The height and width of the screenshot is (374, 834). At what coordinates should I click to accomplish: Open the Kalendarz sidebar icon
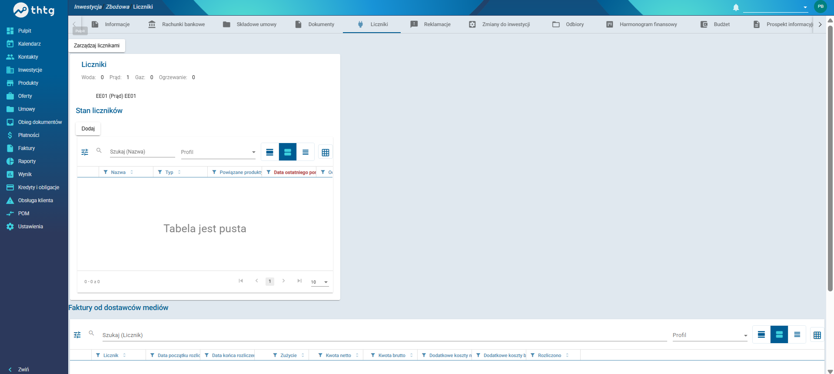tap(10, 44)
